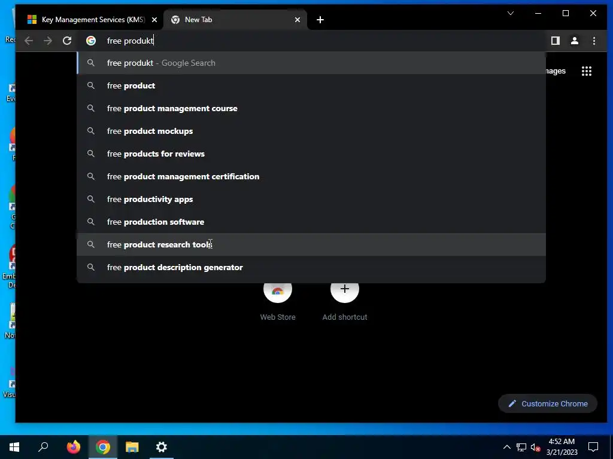Pick 'free product description generator' suggestion
613x459 pixels.
coord(311,267)
